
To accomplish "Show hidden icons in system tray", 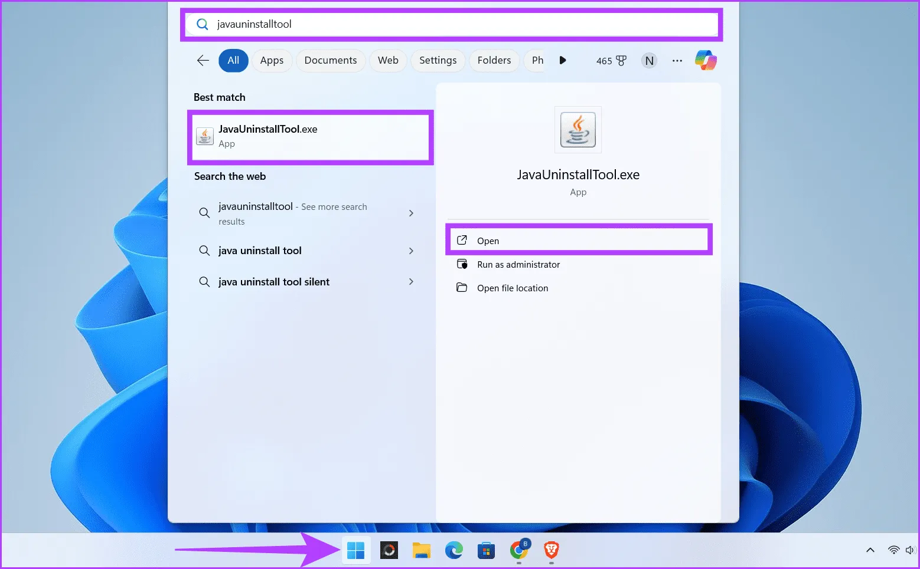I will pyautogui.click(x=870, y=550).
